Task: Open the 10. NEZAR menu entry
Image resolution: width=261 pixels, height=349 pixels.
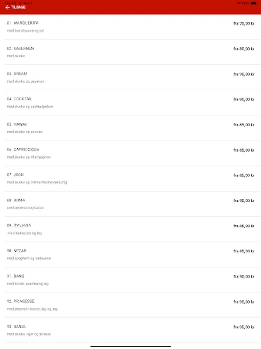Action: [130, 253]
